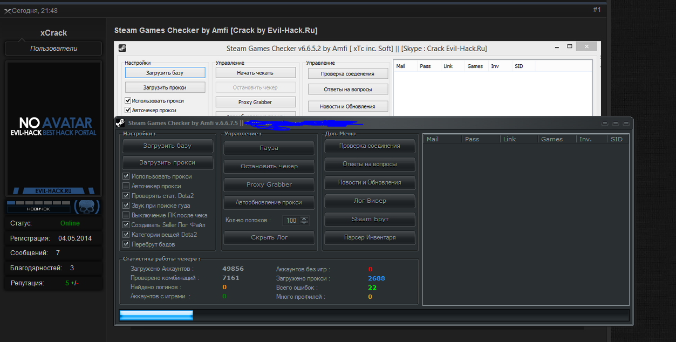Click the Mail column header in the white window
676x342 pixels.
point(406,66)
